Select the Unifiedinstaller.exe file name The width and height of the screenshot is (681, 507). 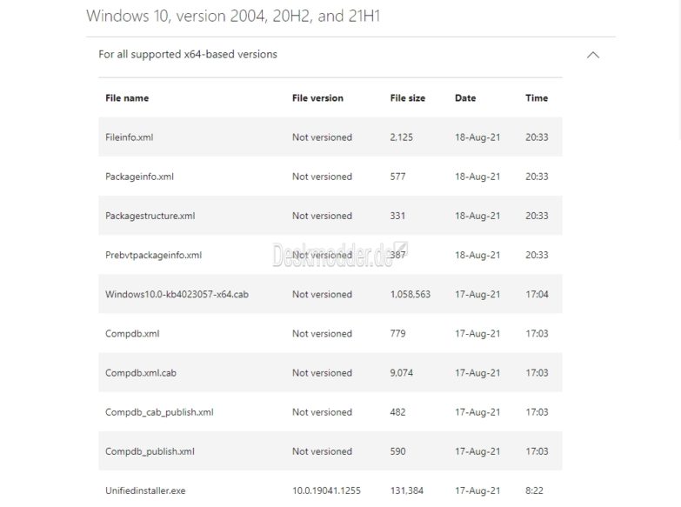point(145,490)
